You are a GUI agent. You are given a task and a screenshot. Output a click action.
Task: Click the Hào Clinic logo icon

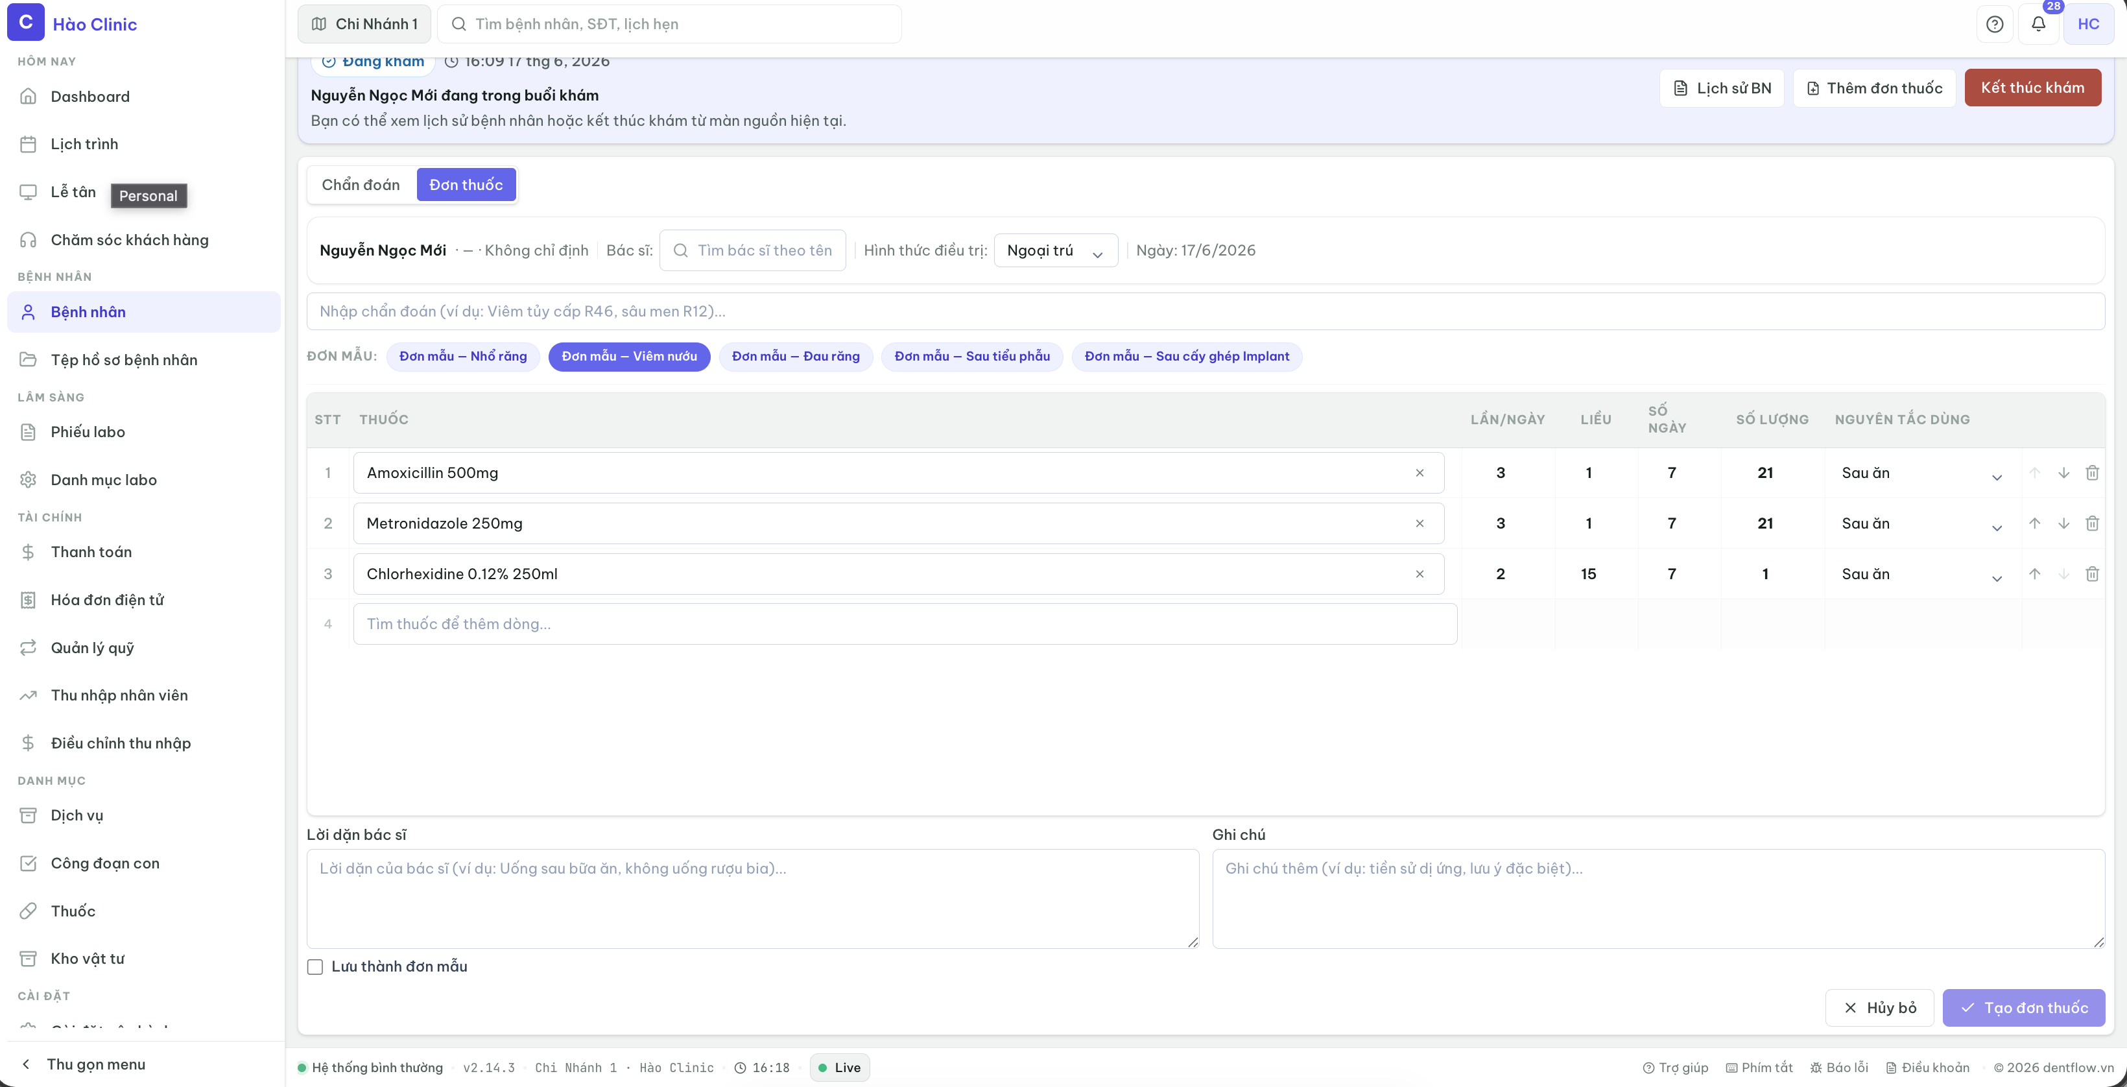(25, 22)
